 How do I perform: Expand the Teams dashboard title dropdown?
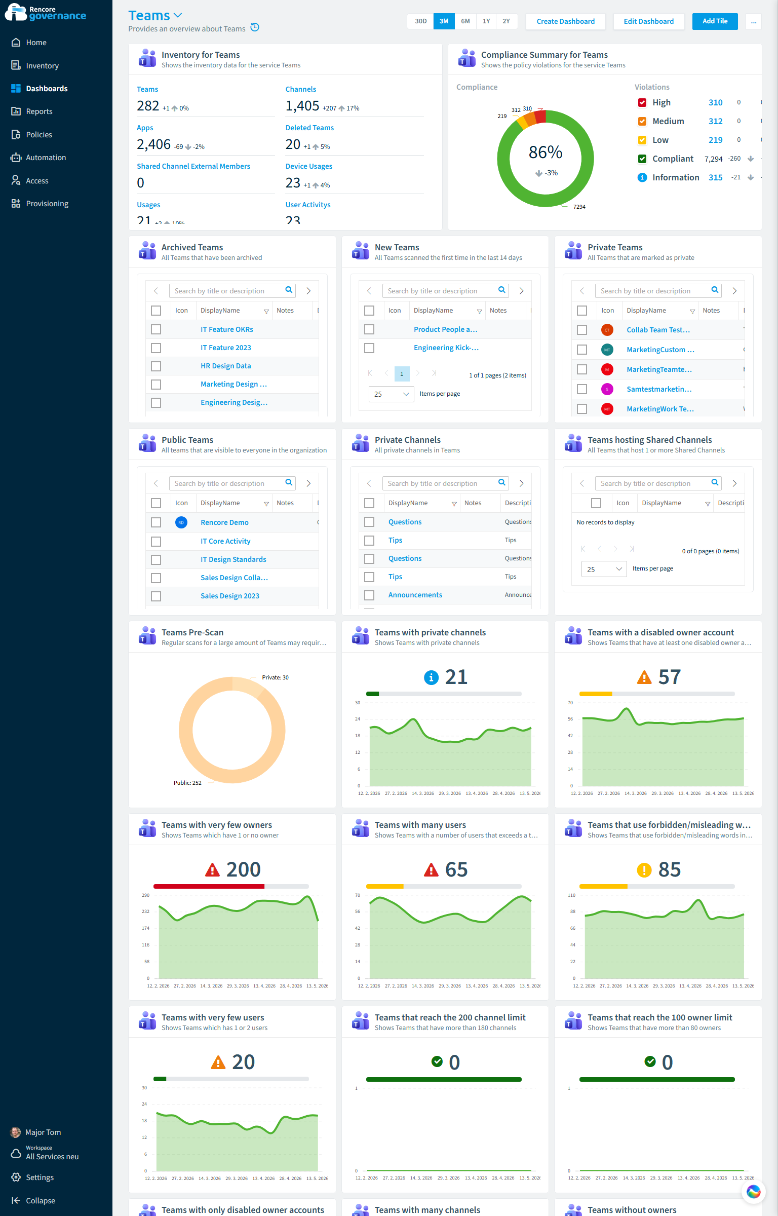coord(178,16)
